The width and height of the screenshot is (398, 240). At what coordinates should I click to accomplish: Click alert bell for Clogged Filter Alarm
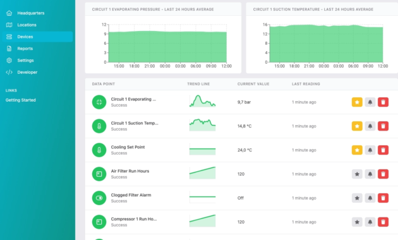(x=370, y=198)
